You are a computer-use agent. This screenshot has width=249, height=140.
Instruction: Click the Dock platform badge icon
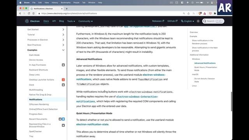coord(63,85)
